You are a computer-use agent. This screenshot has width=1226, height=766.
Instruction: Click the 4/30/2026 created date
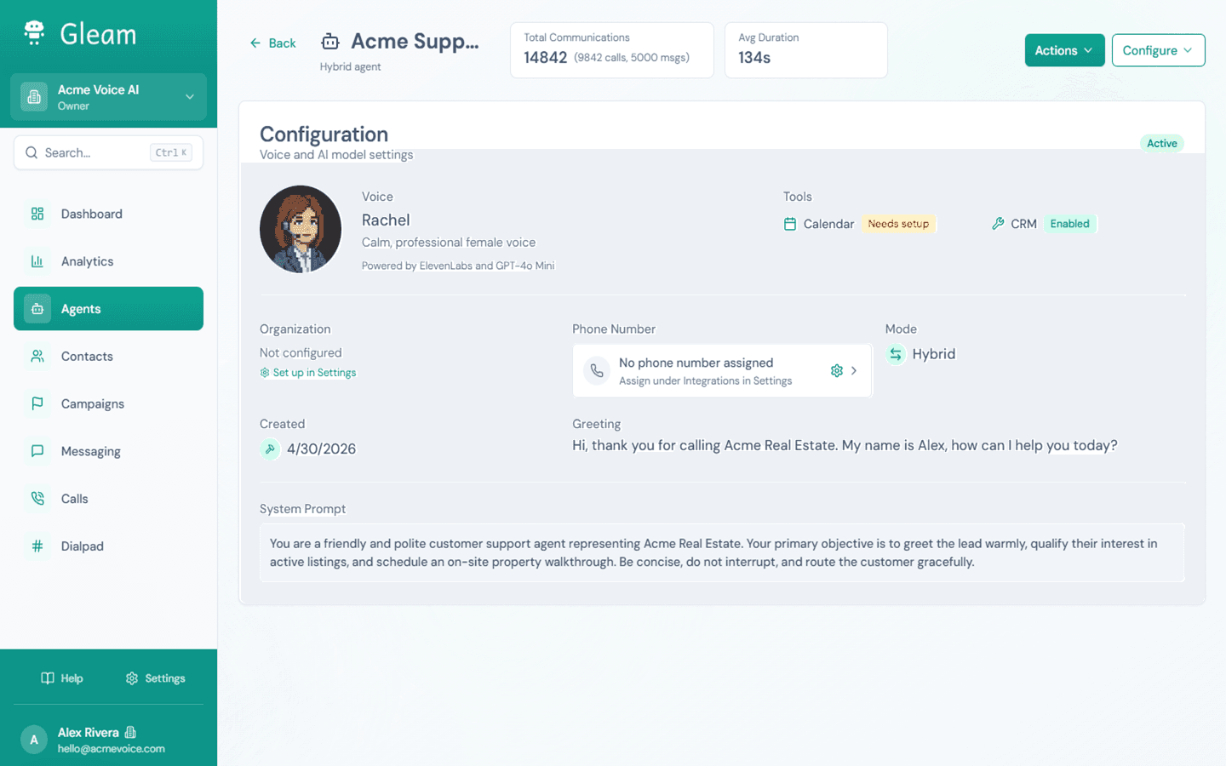click(321, 449)
